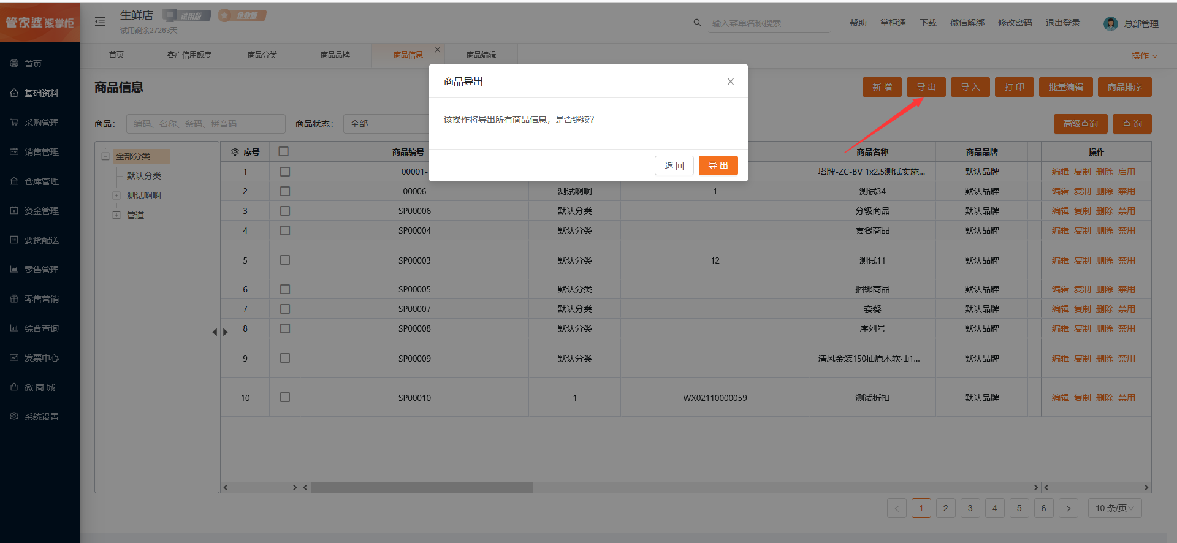Viewport: 1177px width, 543px height.
Task: Expand category panel with right triangle
Action: (x=226, y=332)
